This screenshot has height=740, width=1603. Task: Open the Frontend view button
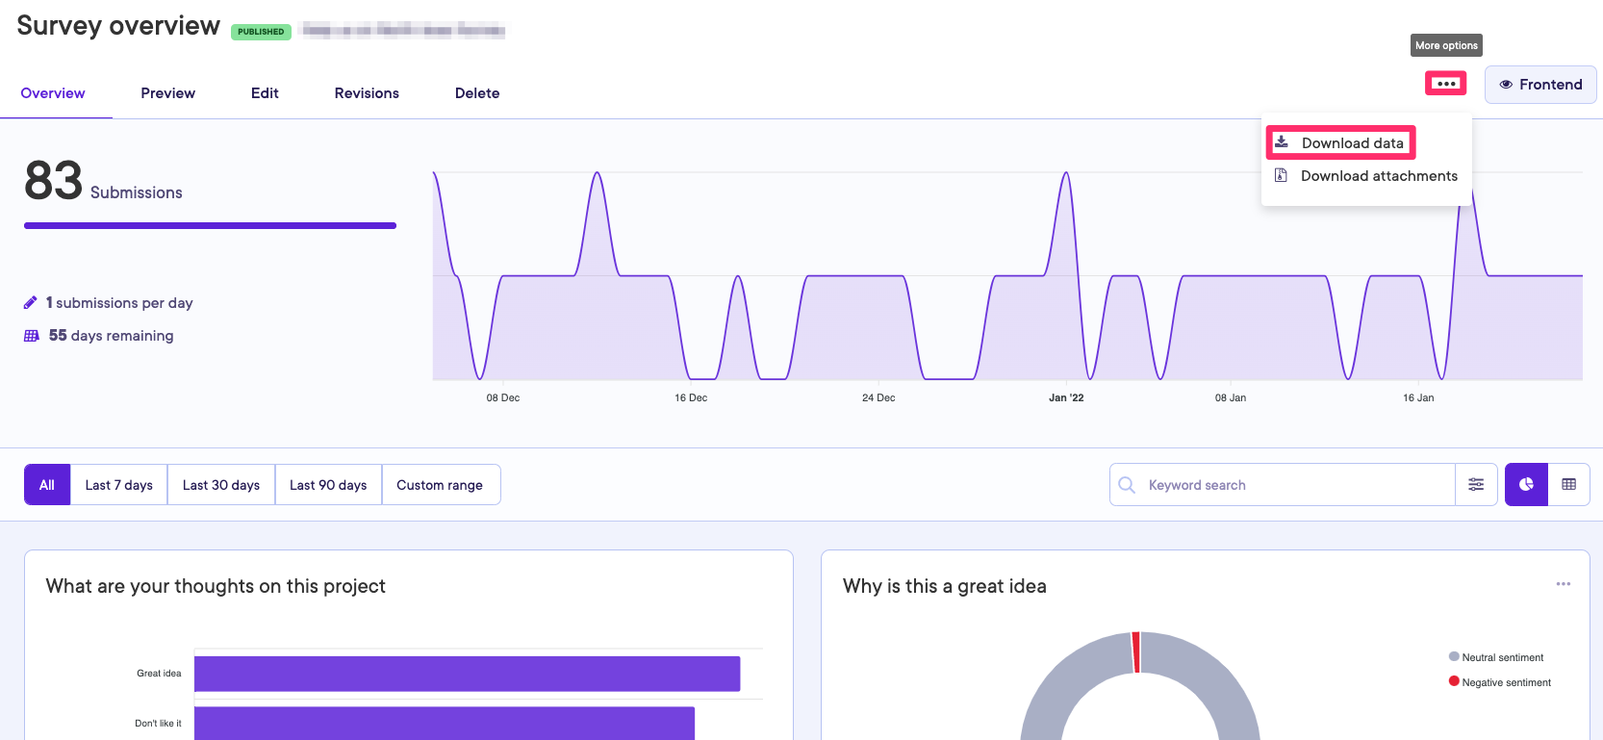coord(1539,85)
